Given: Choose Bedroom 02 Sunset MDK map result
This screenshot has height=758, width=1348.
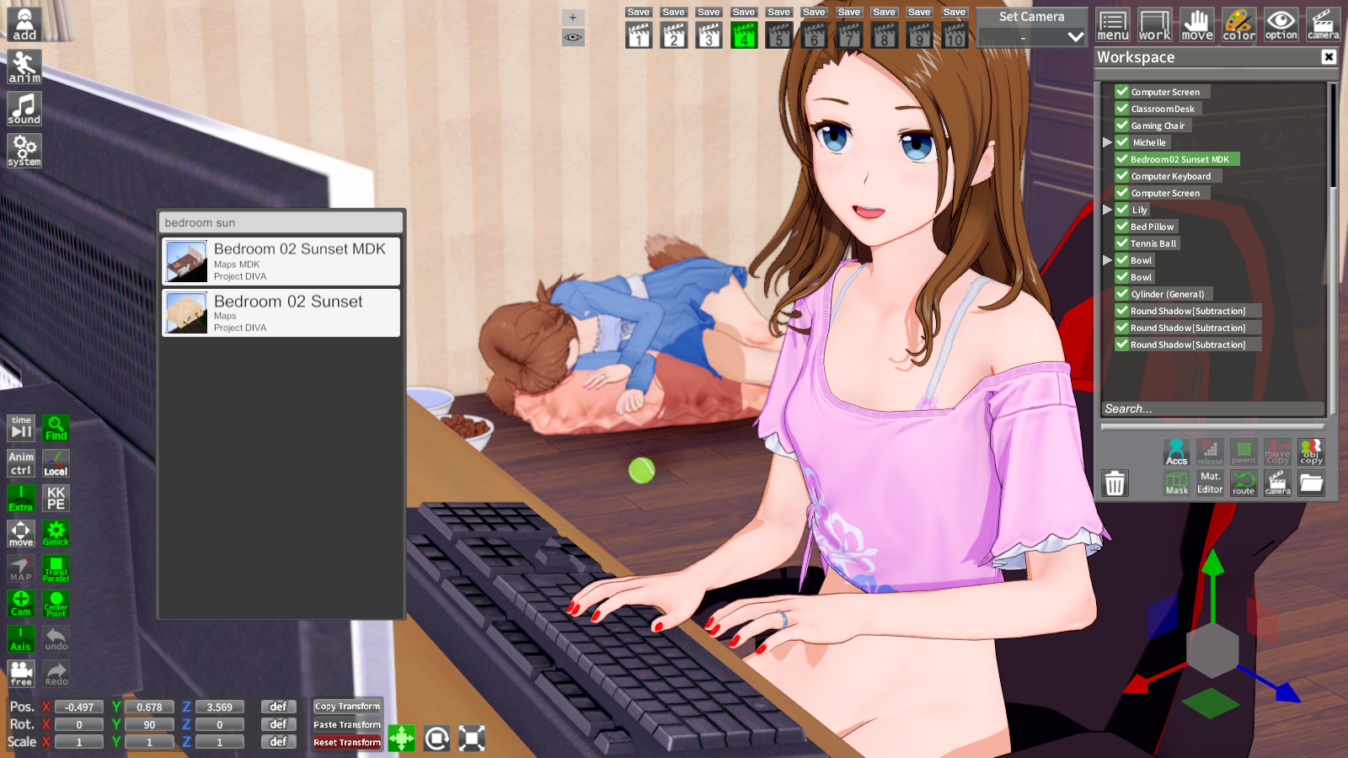Looking at the screenshot, I should click(x=281, y=261).
